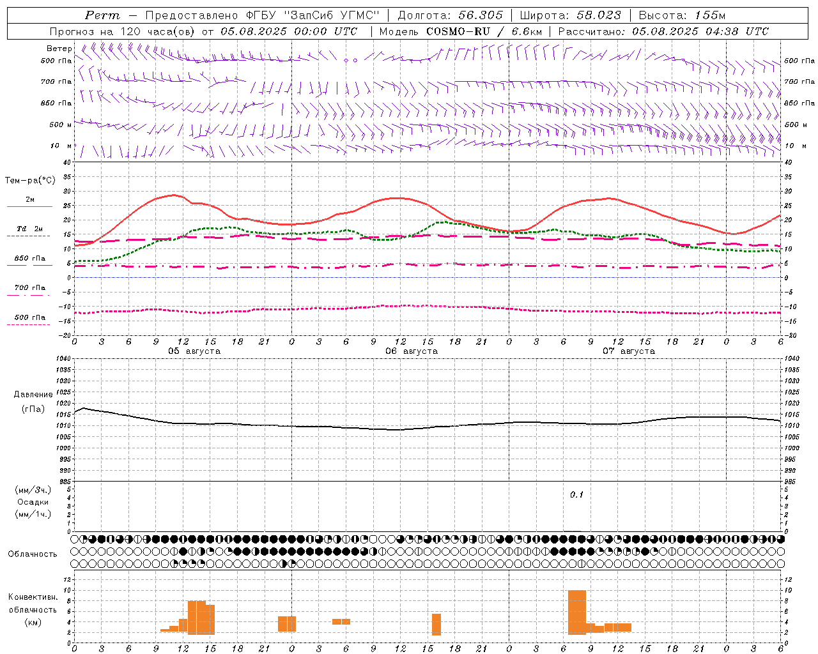Click the "Облачность" cloud cover label
The width and height of the screenshot is (818, 654).
pos(33,554)
